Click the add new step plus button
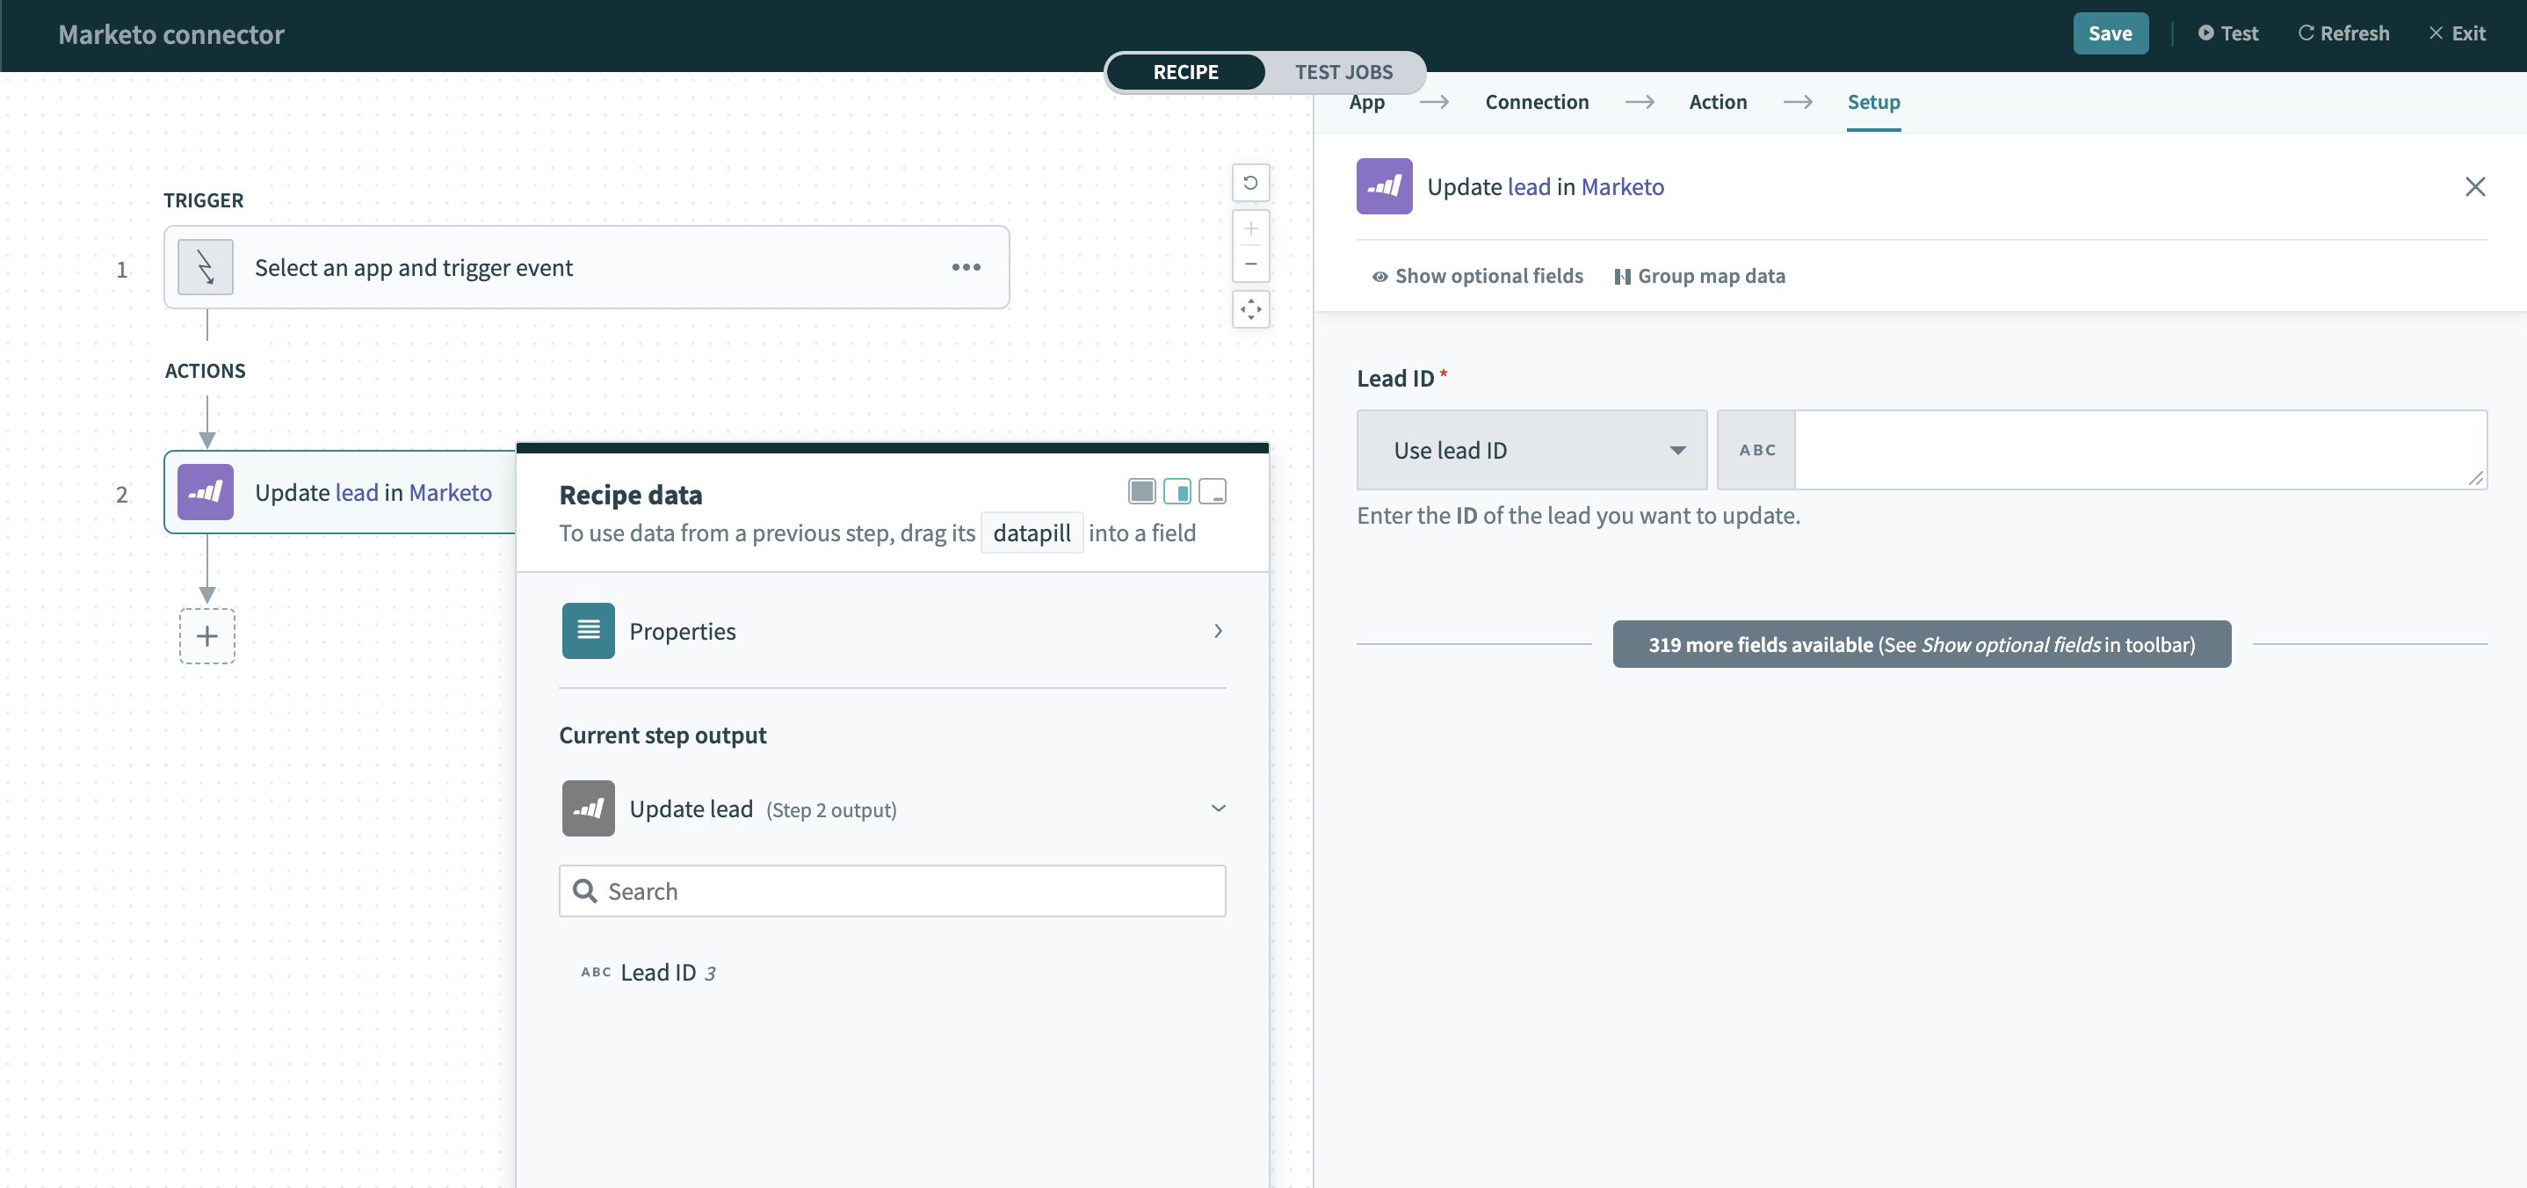The image size is (2527, 1188). tap(206, 635)
